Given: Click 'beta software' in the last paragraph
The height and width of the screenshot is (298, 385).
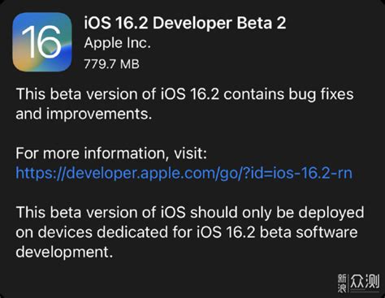Looking at the screenshot, I should point(309,232).
